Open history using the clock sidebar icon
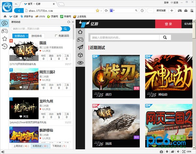This screenshot has height=154, width=196. pos(4,46)
